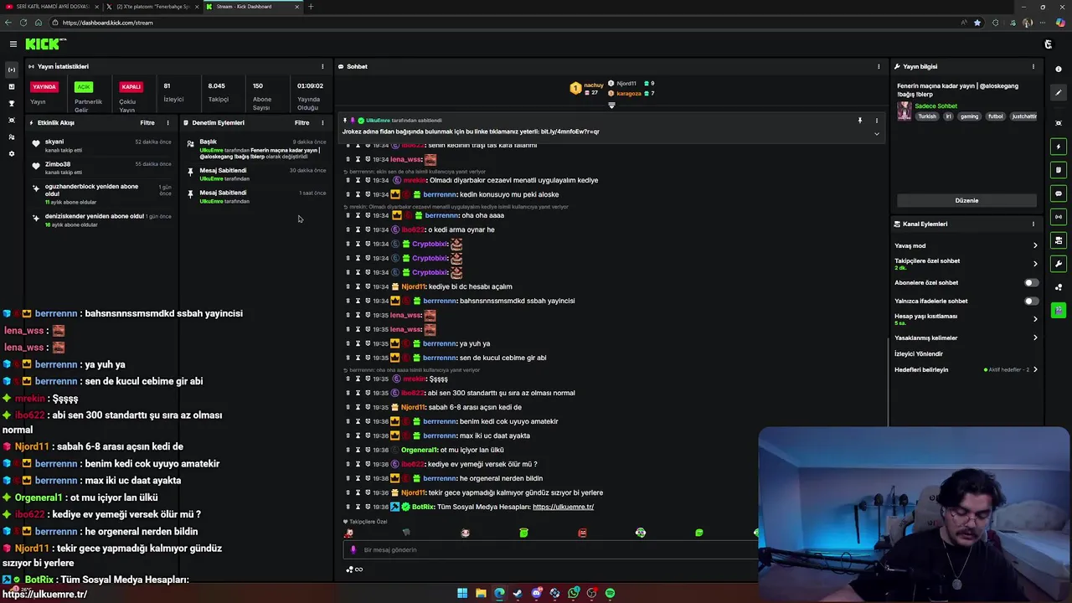Switch to the X platform Fenerbahçe browser tab
Image resolution: width=1072 pixels, height=603 pixels.
pyautogui.click(x=151, y=7)
